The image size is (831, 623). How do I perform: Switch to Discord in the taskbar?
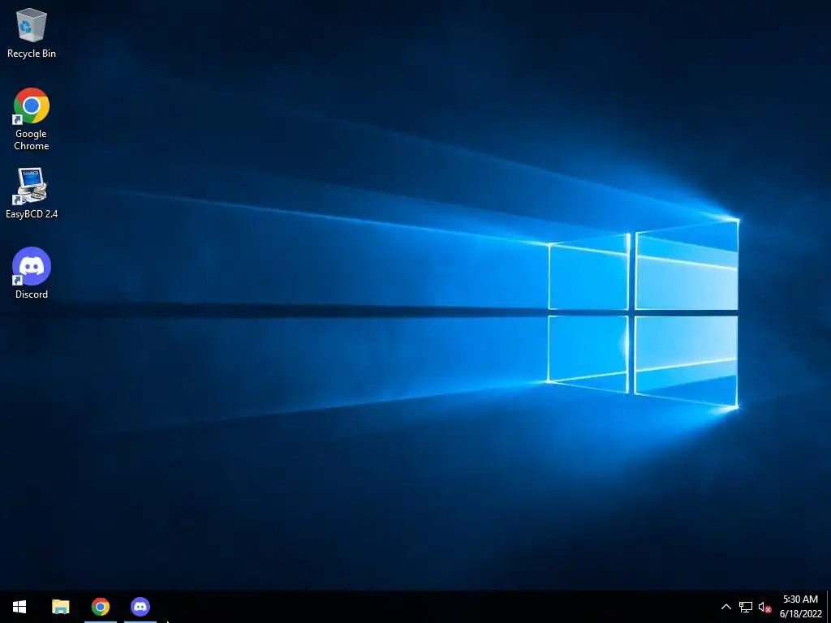tap(140, 607)
